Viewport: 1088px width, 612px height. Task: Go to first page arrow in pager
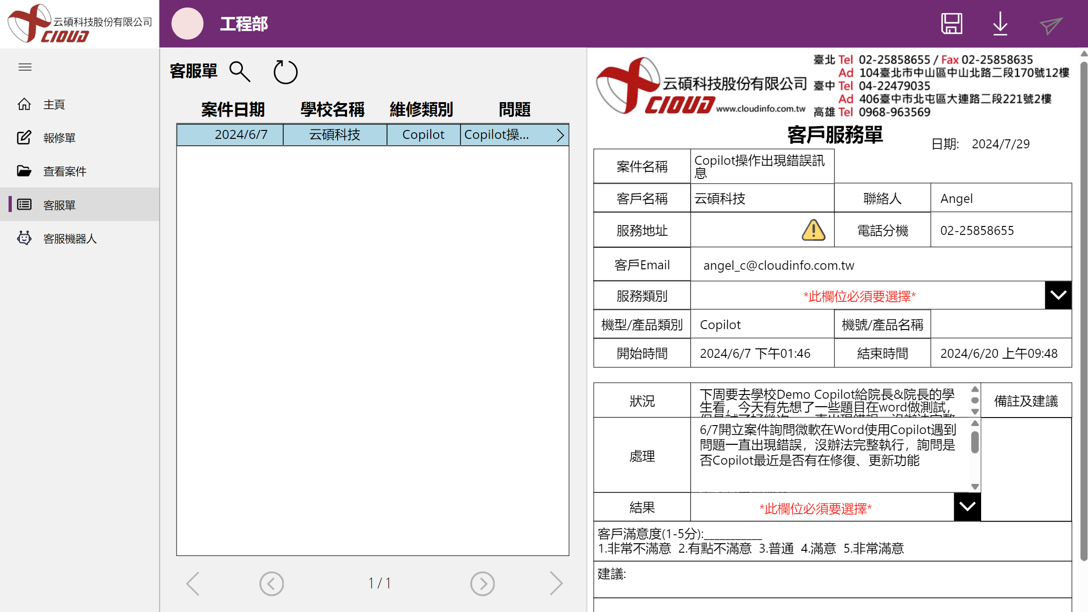193,584
